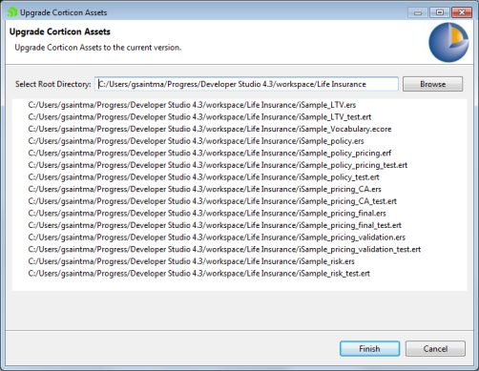Click the Select Root Directory label
The width and height of the screenshot is (479, 371).
pyautogui.click(x=53, y=84)
